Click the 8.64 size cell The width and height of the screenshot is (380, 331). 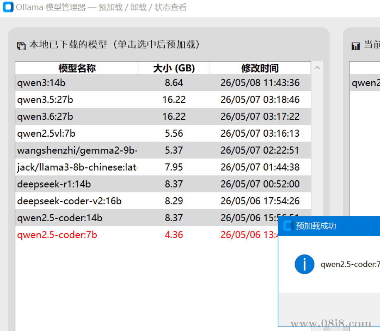point(174,83)
